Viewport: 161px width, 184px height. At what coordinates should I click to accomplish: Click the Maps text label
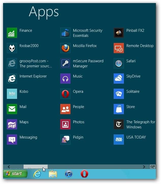click(24, 122)
